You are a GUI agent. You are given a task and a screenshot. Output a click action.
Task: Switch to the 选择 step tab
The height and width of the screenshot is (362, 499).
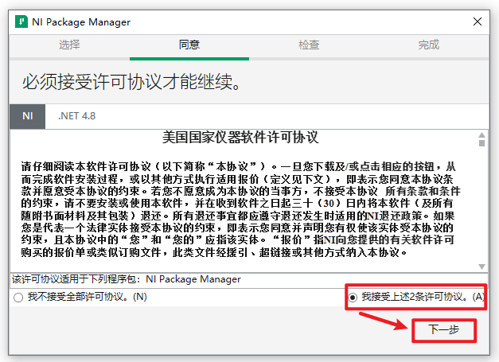point(69,45)
